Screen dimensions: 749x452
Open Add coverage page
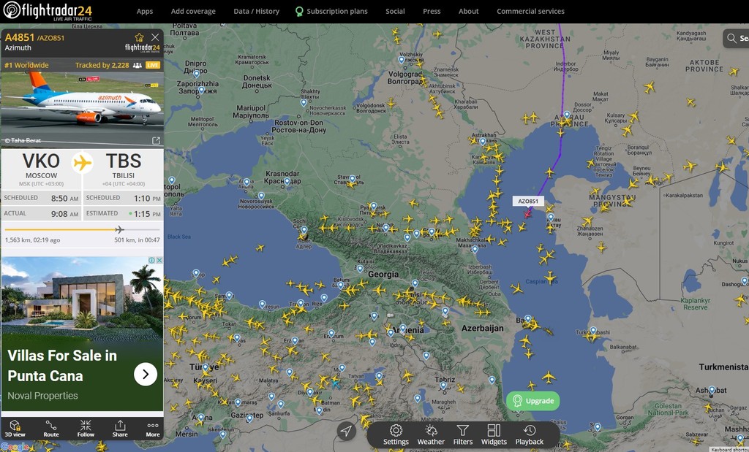(x=193, y=11)
